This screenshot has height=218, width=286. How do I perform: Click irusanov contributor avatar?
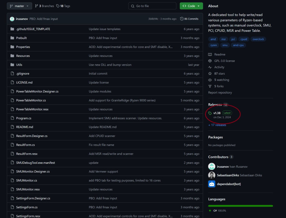tap(212, 167)
